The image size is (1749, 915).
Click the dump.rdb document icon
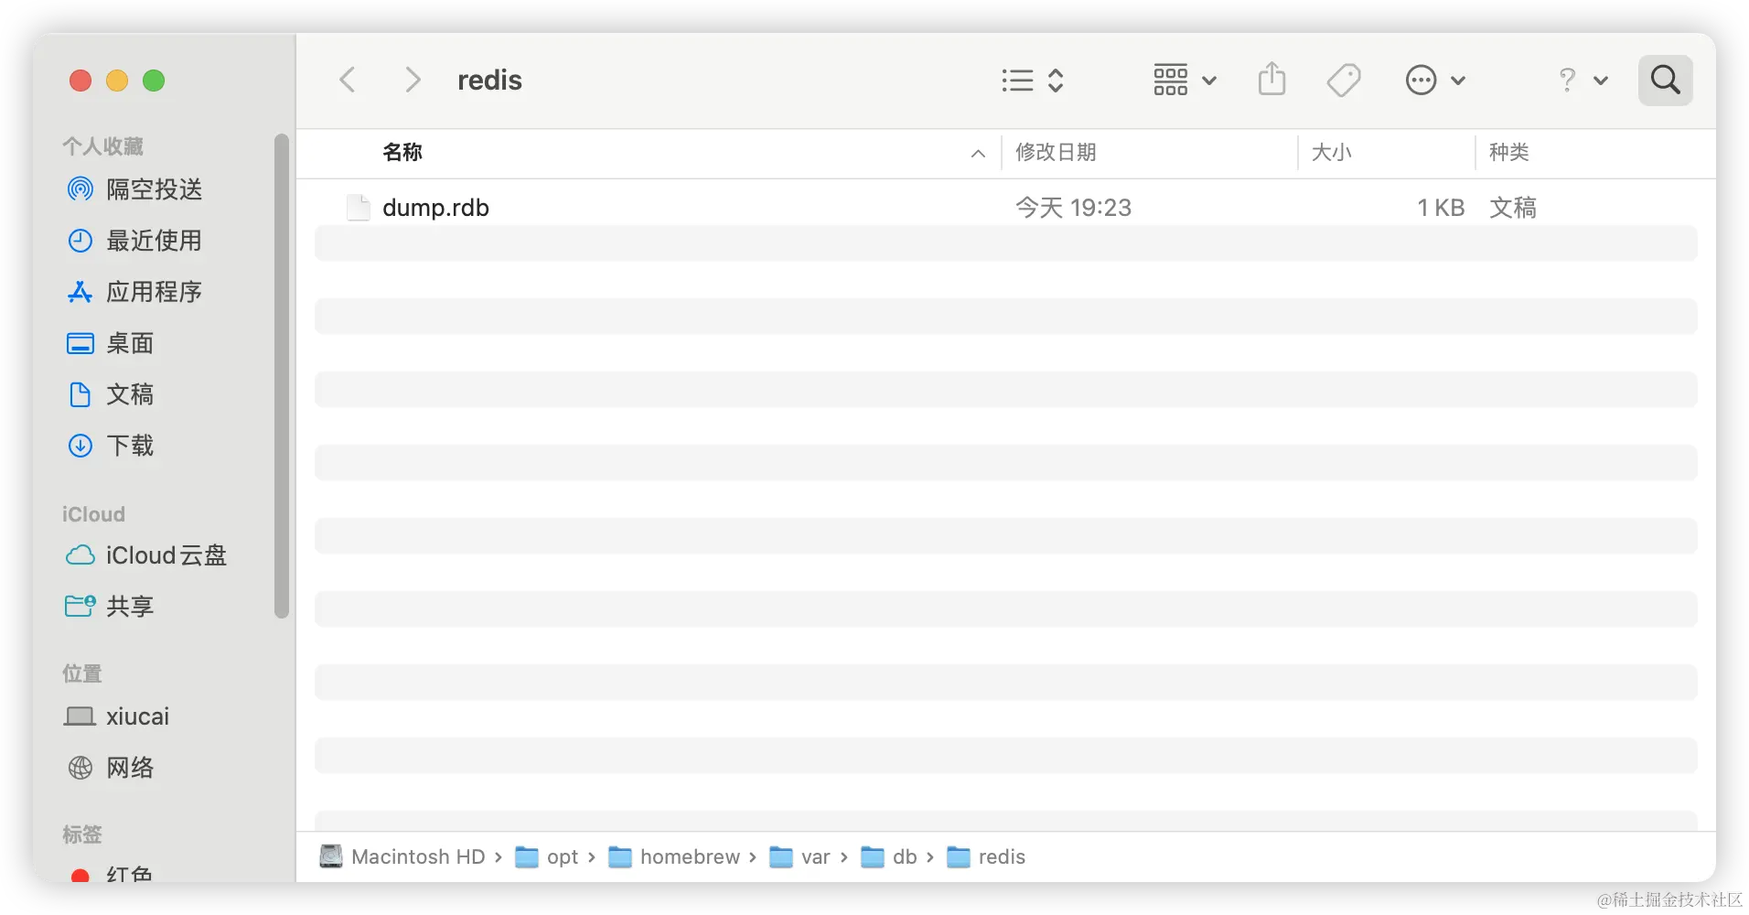click(x=359, y=208)
